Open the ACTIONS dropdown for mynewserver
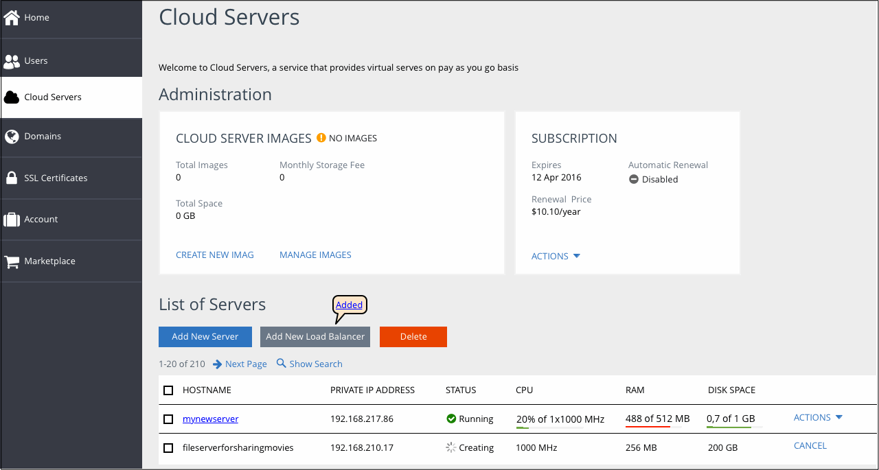This screenshot has width=879, height=470. click(818, 417)
